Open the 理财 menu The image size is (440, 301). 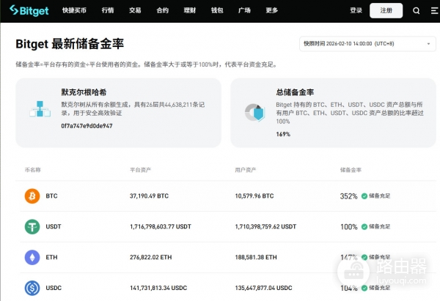pyautogui.click(x=190, y=10)
